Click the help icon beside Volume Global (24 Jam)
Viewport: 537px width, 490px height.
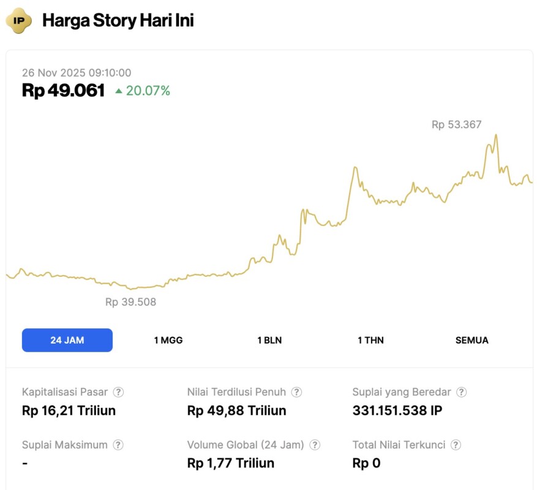(315, 445)
